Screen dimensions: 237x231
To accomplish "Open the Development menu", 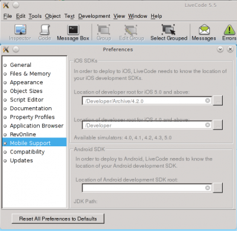I will coord(94,16).
